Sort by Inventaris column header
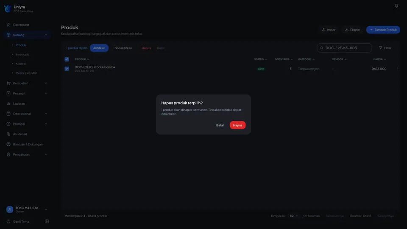 click(284, 59)
